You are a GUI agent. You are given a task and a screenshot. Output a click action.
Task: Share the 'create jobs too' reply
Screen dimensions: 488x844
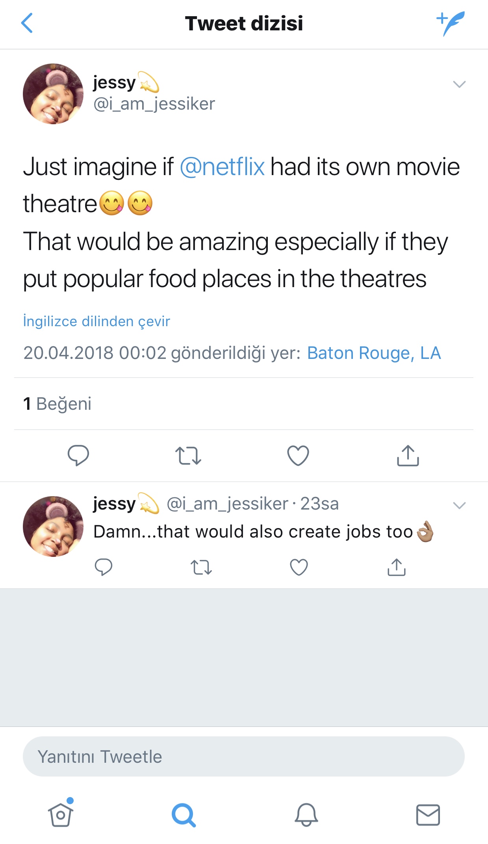[397, 567]
